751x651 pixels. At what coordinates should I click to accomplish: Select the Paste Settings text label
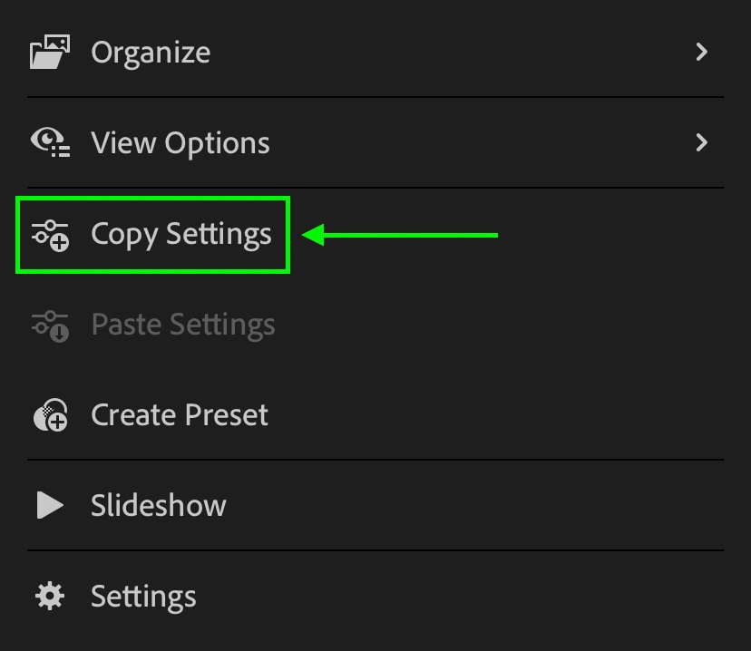coord(183,325)
